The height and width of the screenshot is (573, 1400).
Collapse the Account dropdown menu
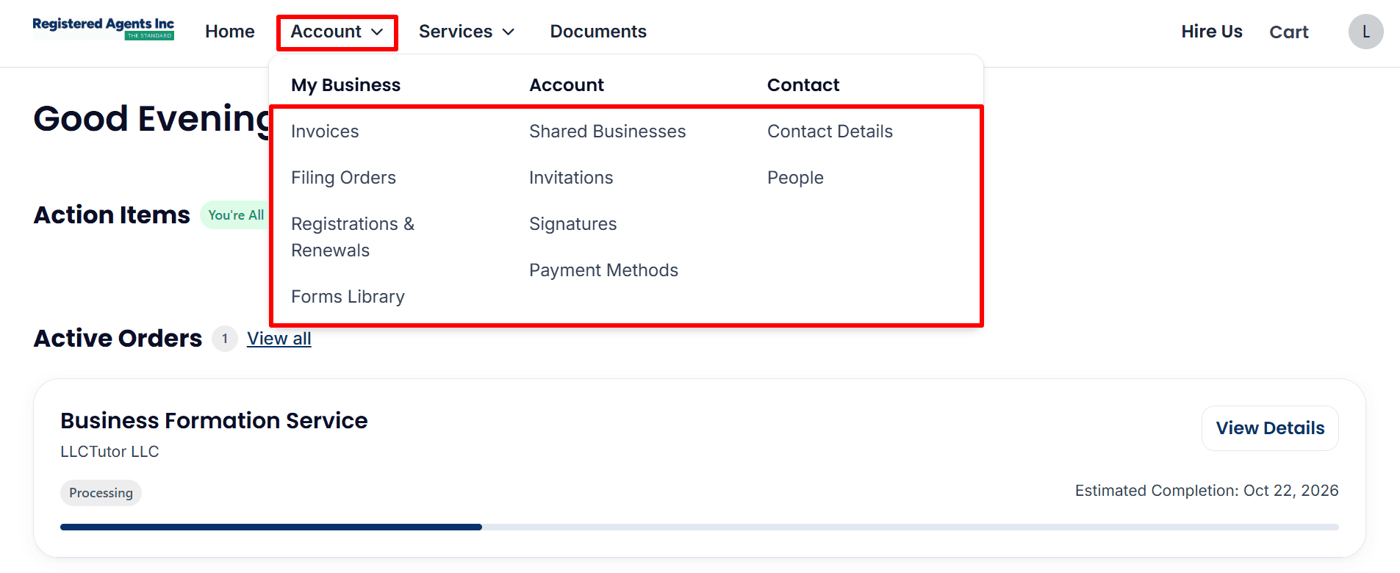tap(337, 32)
